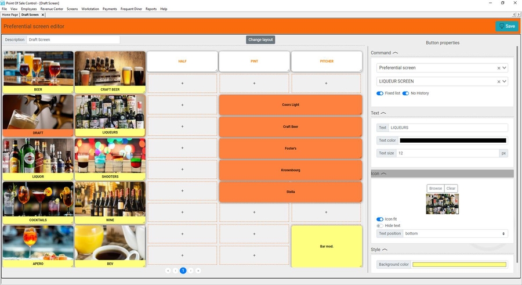The image size is (522, 285).
Task: Click the yellow Background color swatch
Action: point(459,265)
